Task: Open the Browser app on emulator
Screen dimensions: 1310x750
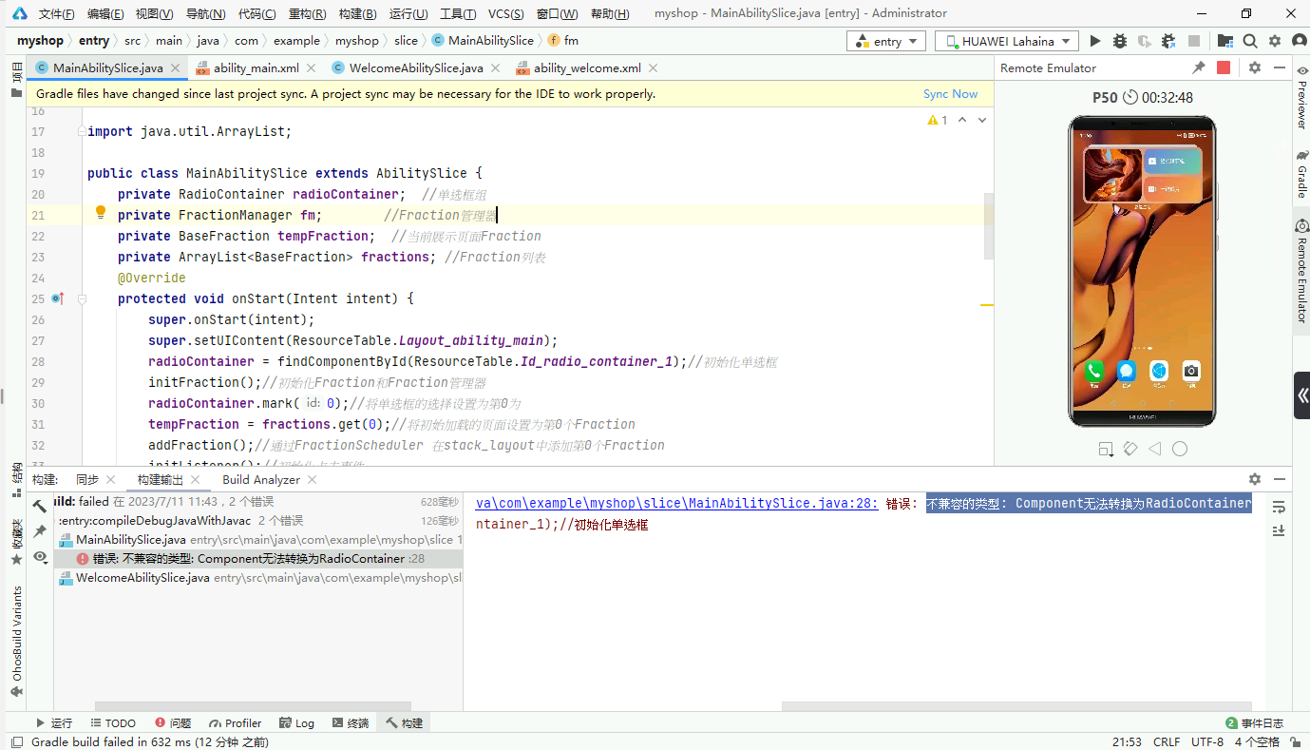Action: pos(1158,372)
